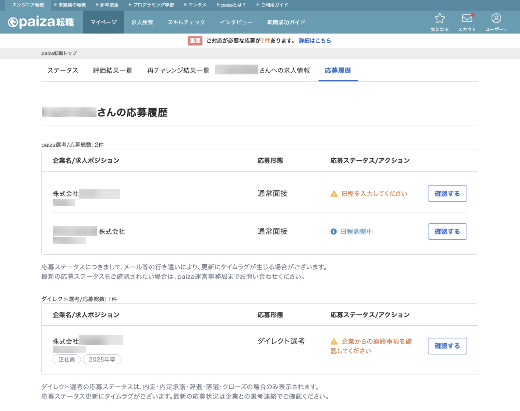Click the paiza転職 logo
The image size is (520, 411).
pyautogui.click(x=41, y=22)
